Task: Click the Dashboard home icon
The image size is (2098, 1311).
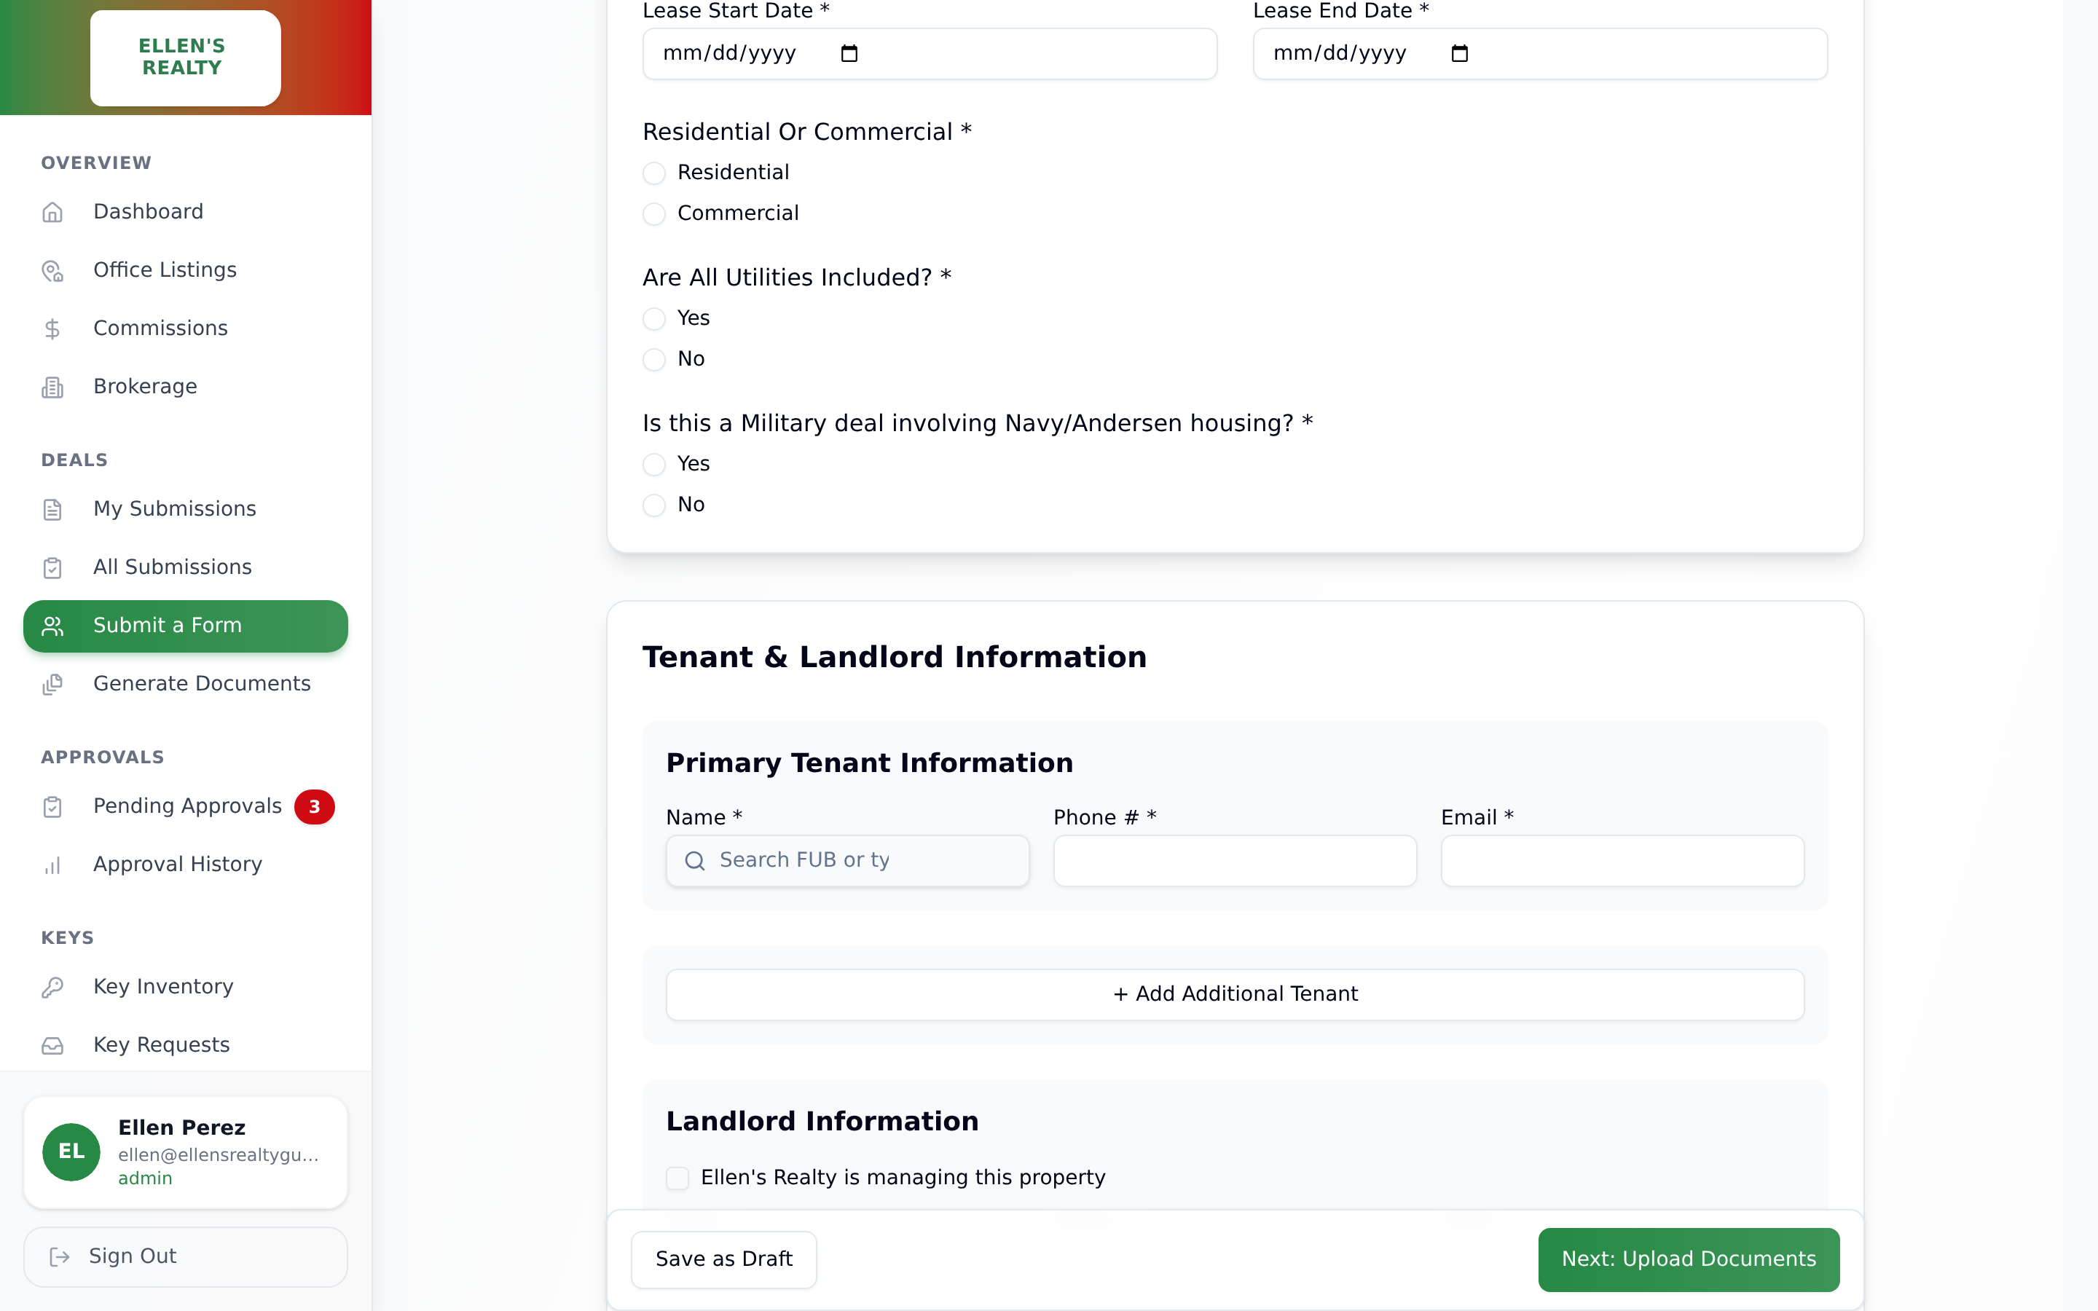Action: click(x=53, y=213)
